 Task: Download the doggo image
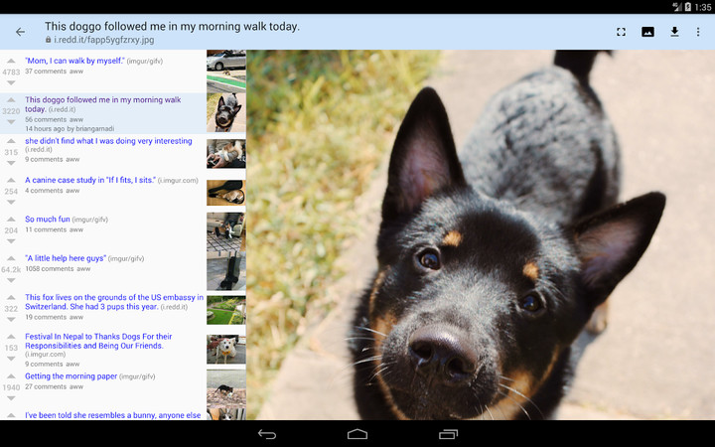pos(674,32)
